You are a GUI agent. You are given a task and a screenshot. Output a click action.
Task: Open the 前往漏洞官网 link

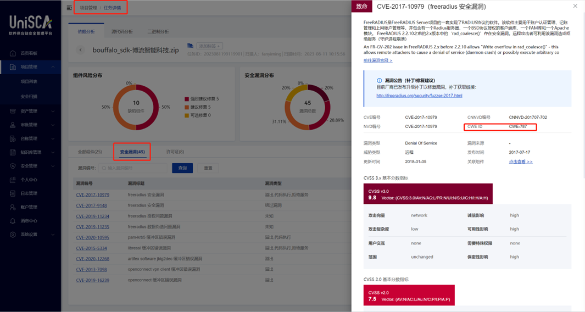[378, 60]
